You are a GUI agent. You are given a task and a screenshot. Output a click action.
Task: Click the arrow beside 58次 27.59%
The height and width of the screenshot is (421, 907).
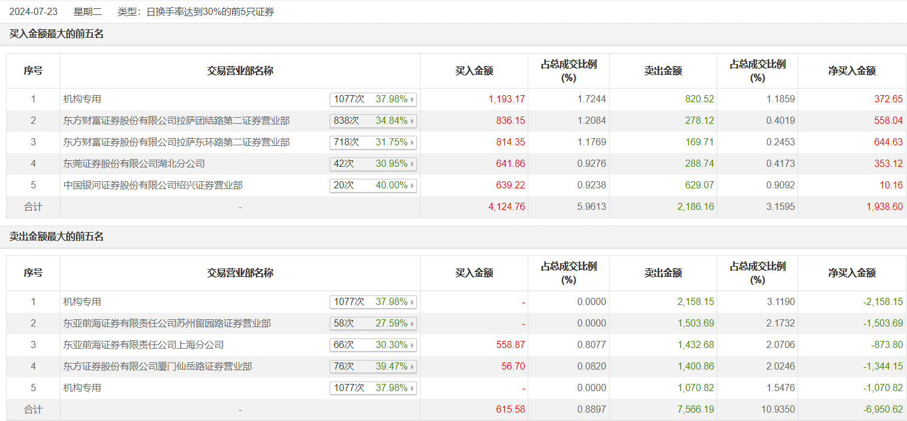(x=412, y=324)
